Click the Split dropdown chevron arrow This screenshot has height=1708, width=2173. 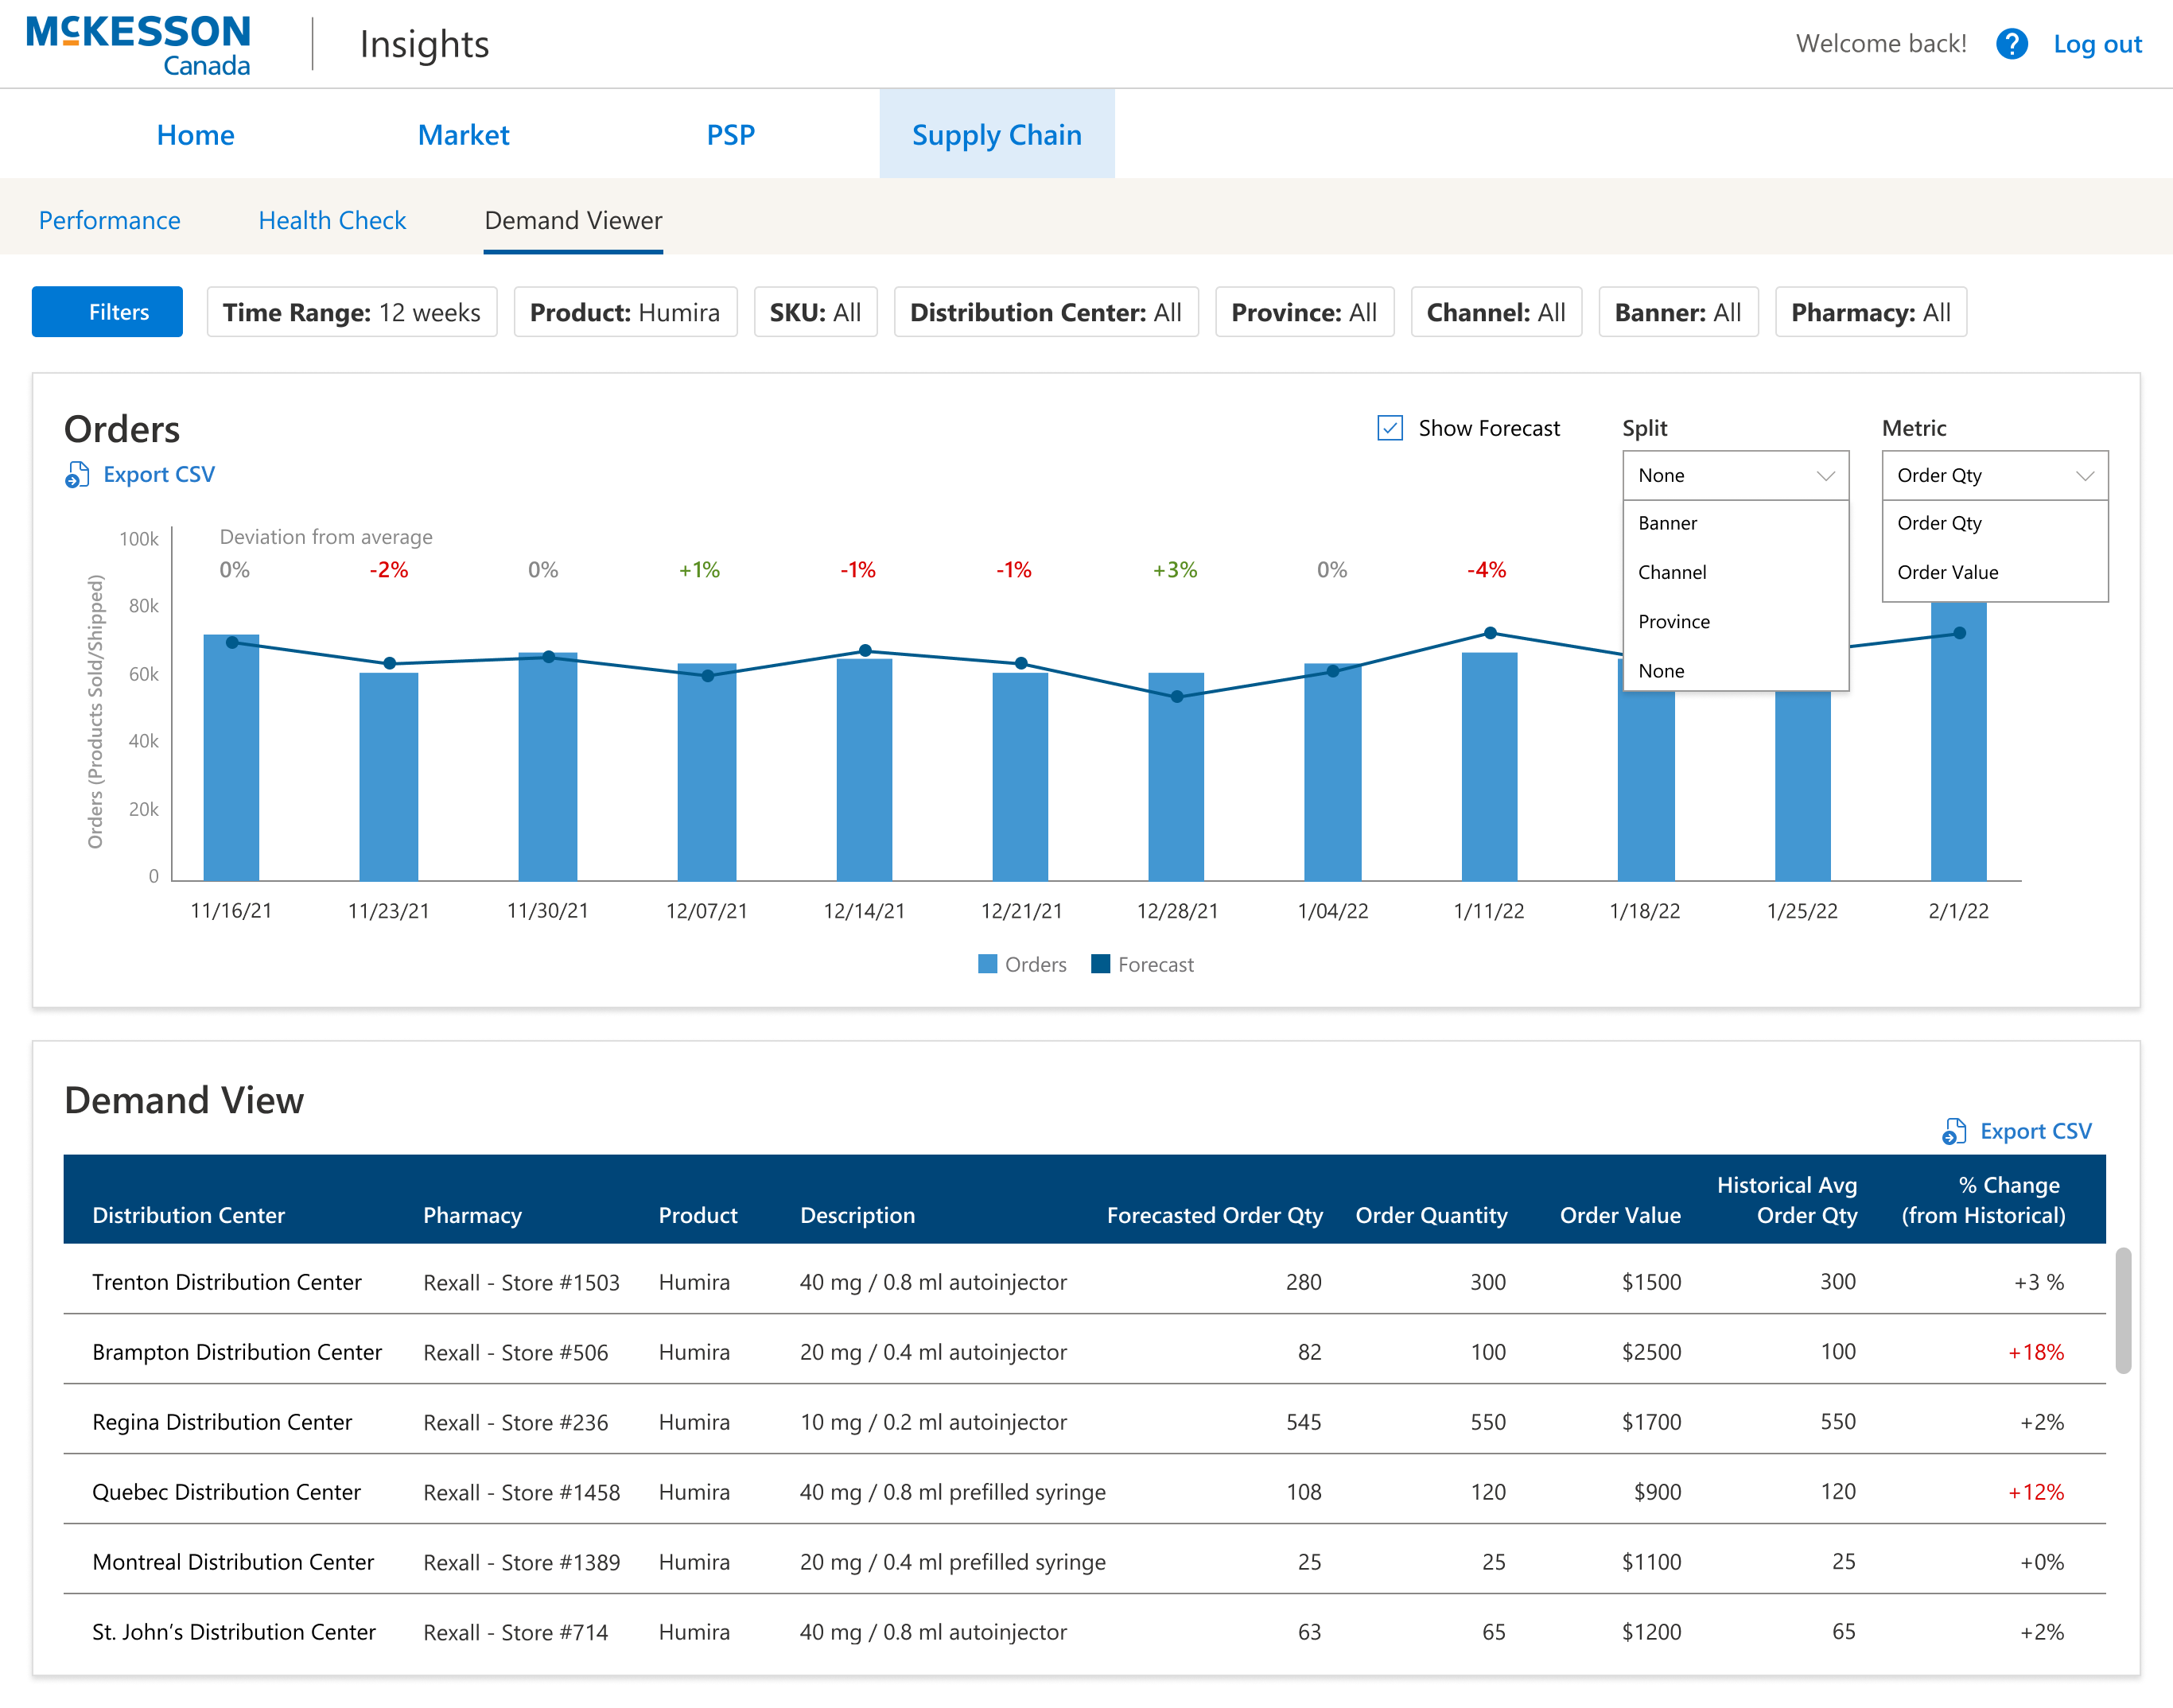[1825, 476]
